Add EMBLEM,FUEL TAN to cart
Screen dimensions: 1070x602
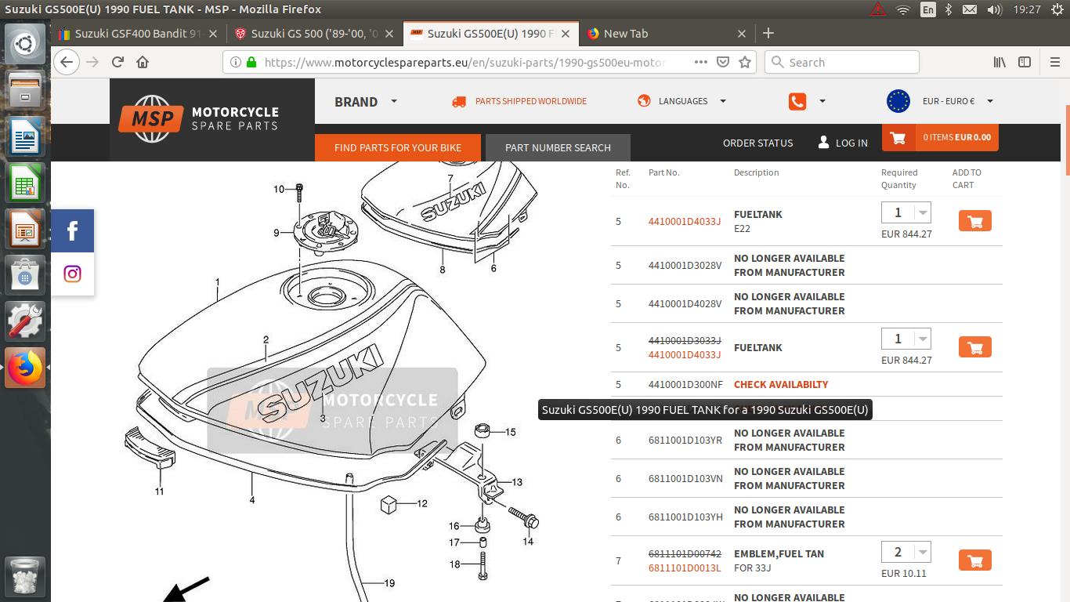point(975,560)
